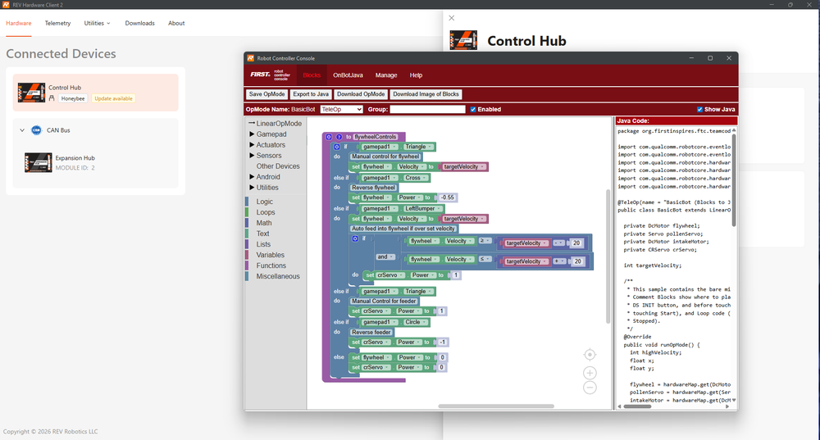Zoom in the Blocks workspace

[x=590, y=373]
